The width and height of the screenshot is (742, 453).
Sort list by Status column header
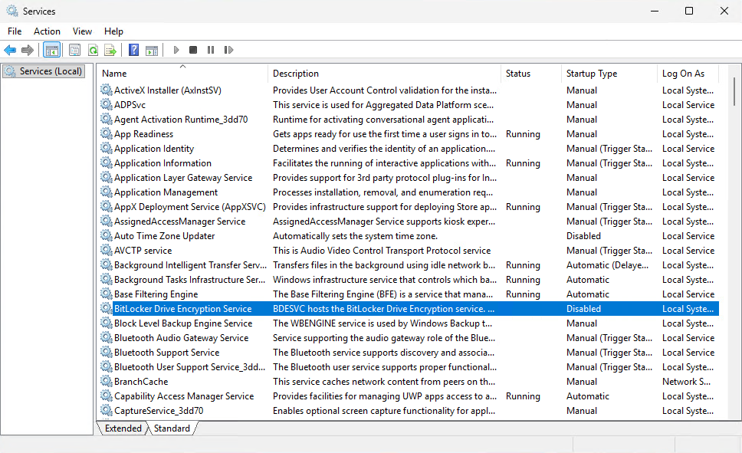(518, 74)
